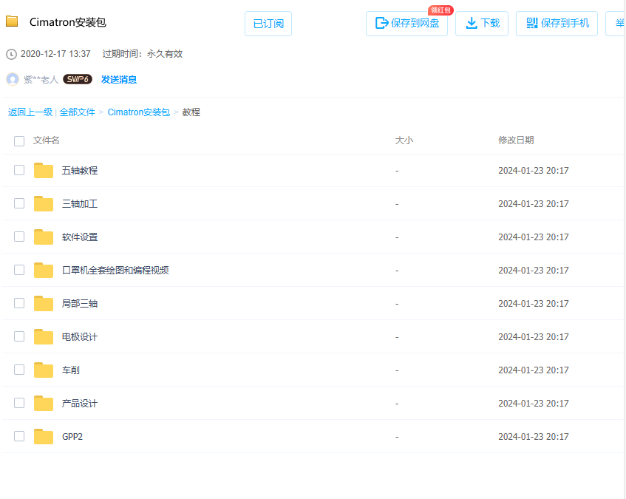Sort by 修改日期 column header

(516, 140)
